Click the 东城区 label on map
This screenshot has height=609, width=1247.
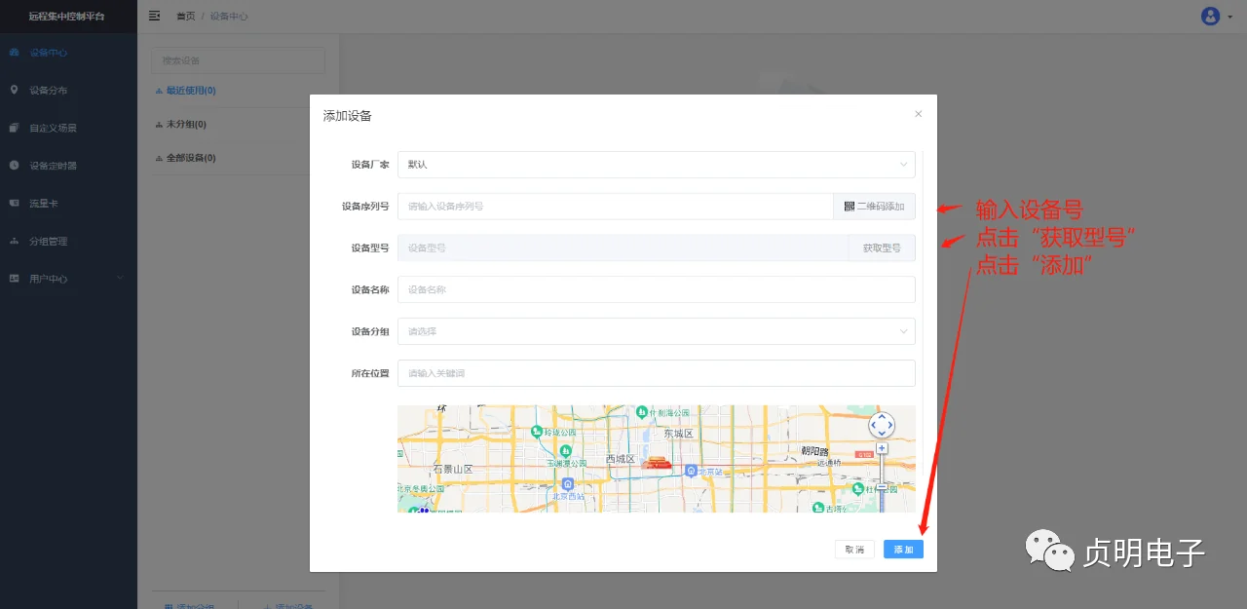coord(677,433)
